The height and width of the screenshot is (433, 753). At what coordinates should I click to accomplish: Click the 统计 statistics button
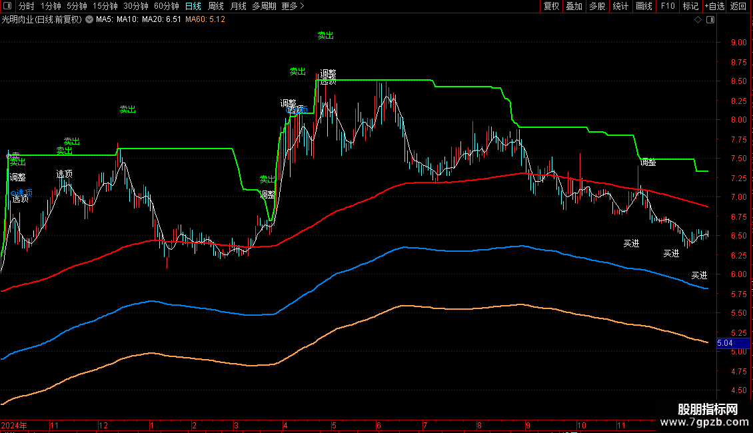(620, 6)
